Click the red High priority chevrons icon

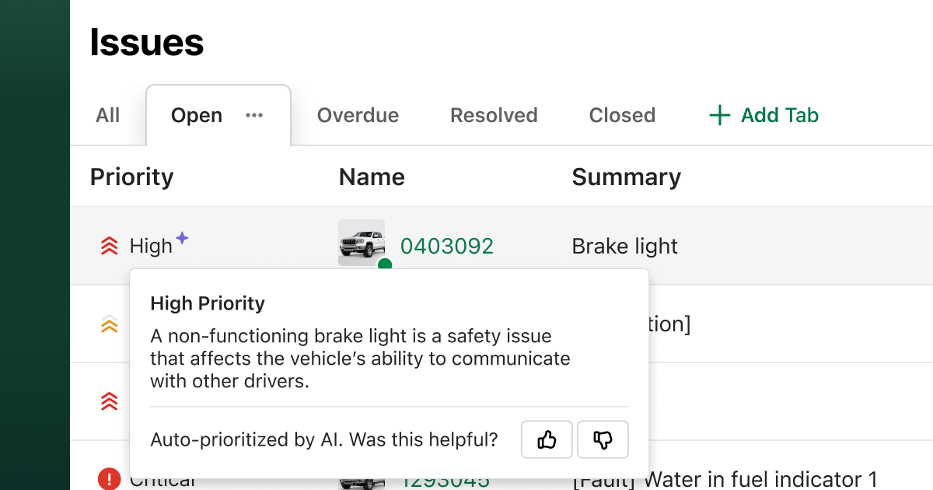pos(110,246)
